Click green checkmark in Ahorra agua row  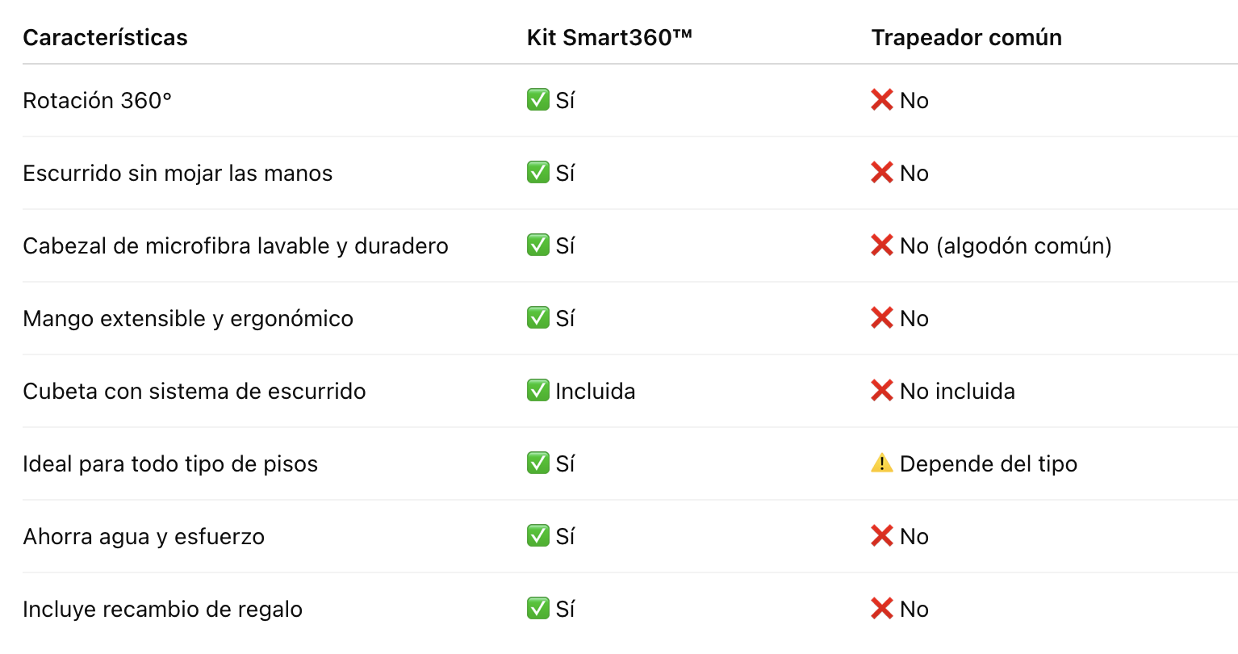tap(538, 536)
